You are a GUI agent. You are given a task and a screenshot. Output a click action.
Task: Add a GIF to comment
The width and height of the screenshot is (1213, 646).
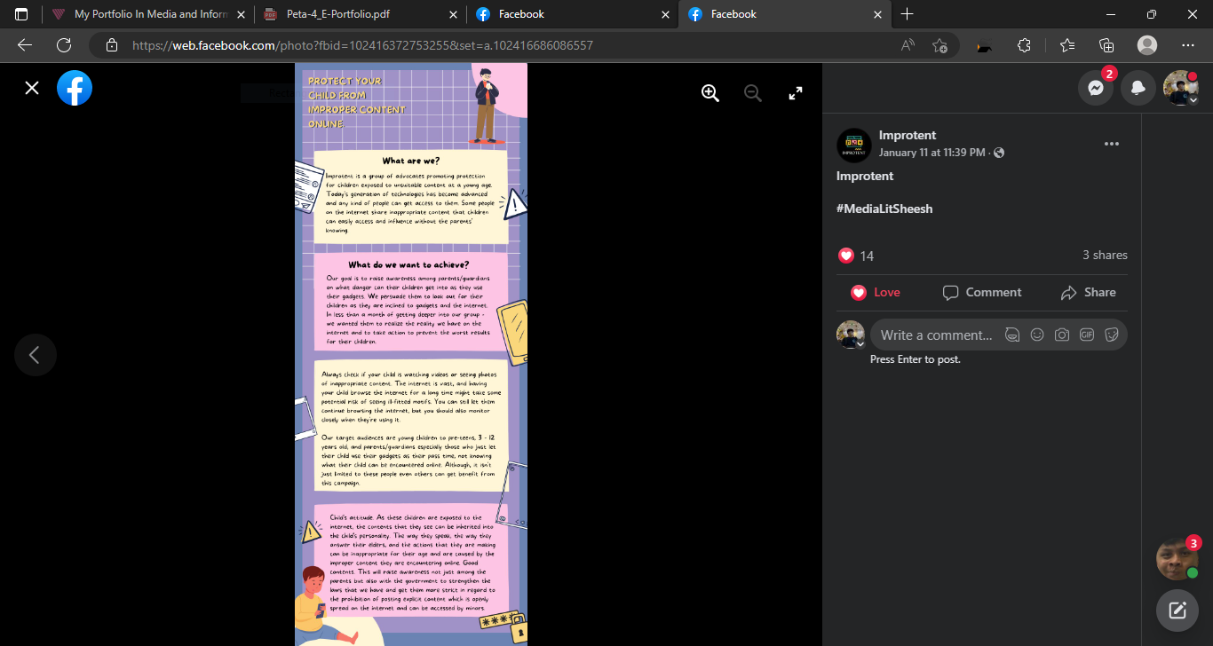tap(1086, 335)
